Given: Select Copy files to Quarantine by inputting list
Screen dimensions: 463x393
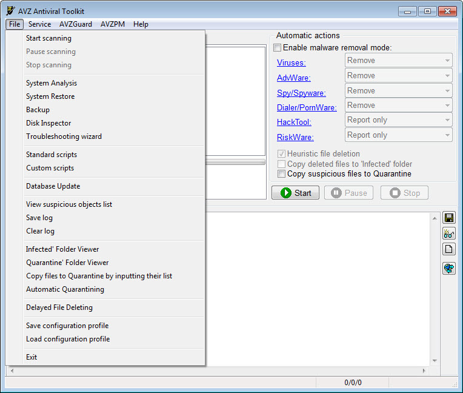Looking at the screenshot, I should [x=114, y=276].
